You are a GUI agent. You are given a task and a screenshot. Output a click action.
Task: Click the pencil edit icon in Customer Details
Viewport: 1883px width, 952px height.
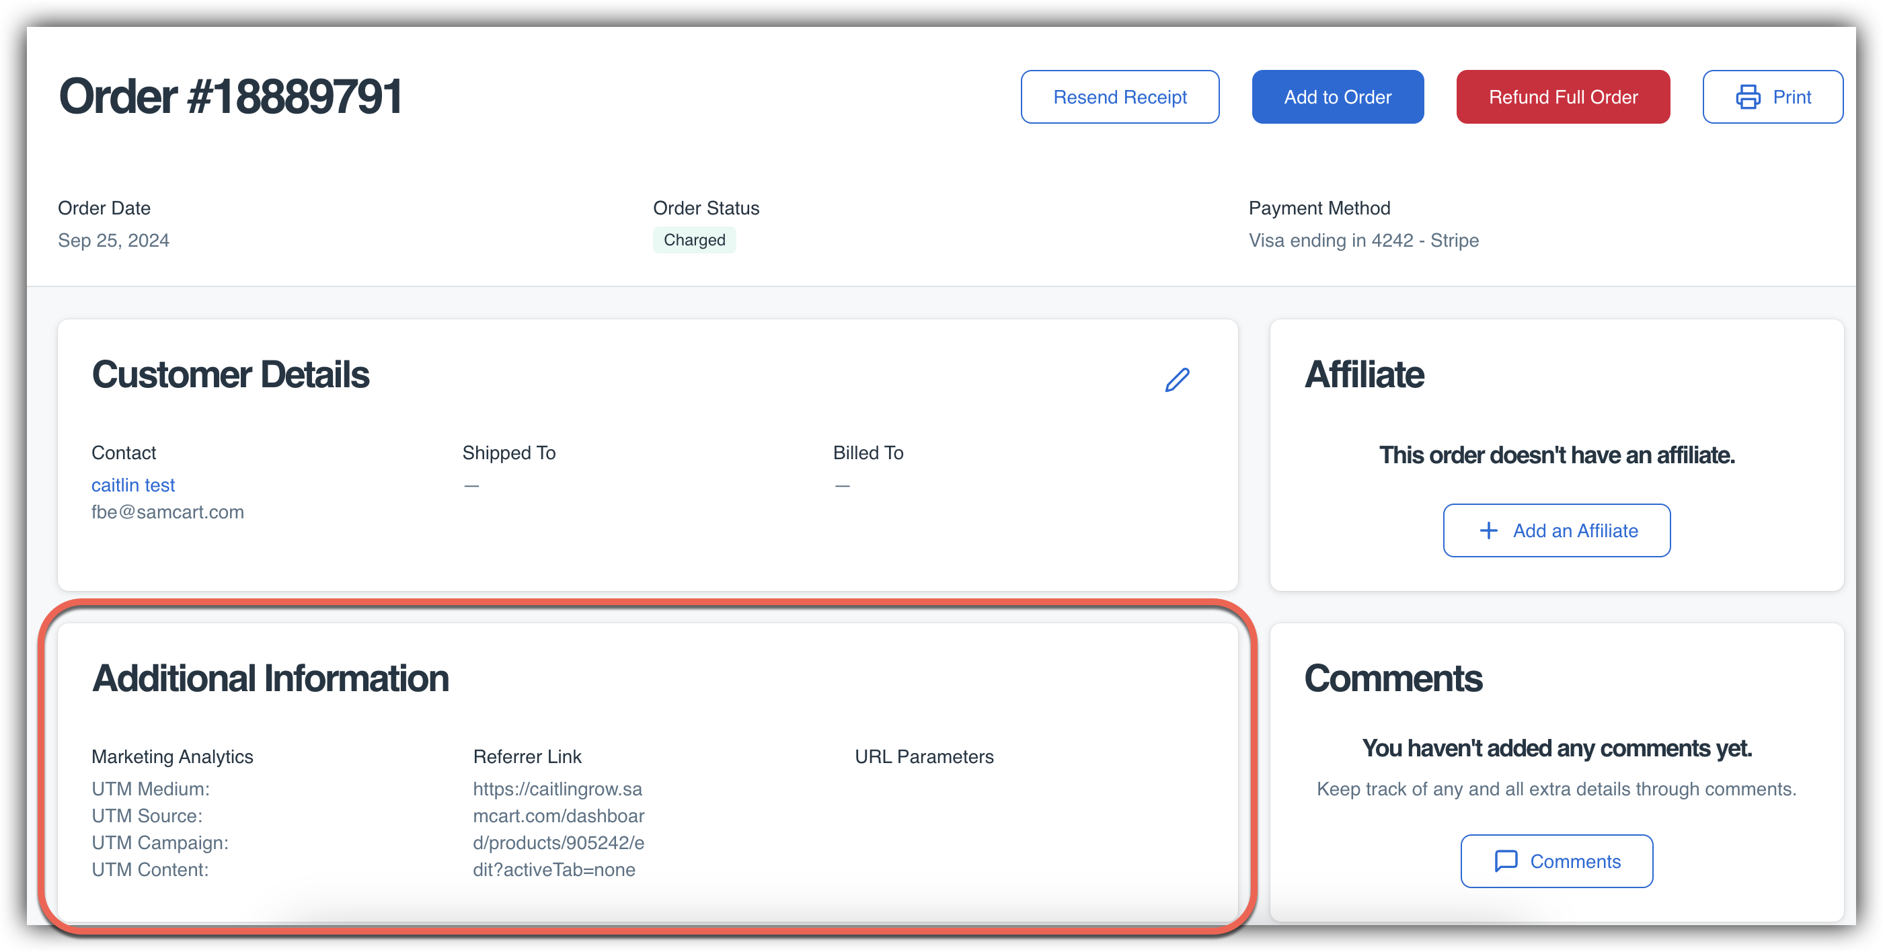1177,379
